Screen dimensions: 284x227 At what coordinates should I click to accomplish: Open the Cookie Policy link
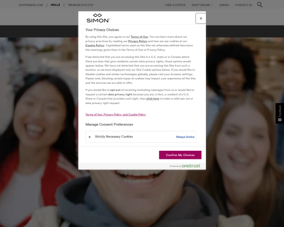[x=95, y=45]
